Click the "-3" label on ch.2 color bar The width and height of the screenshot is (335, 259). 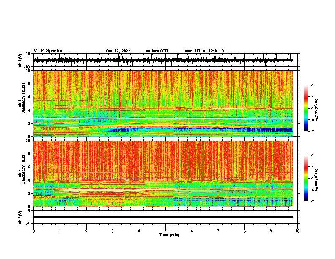[312, 155]
